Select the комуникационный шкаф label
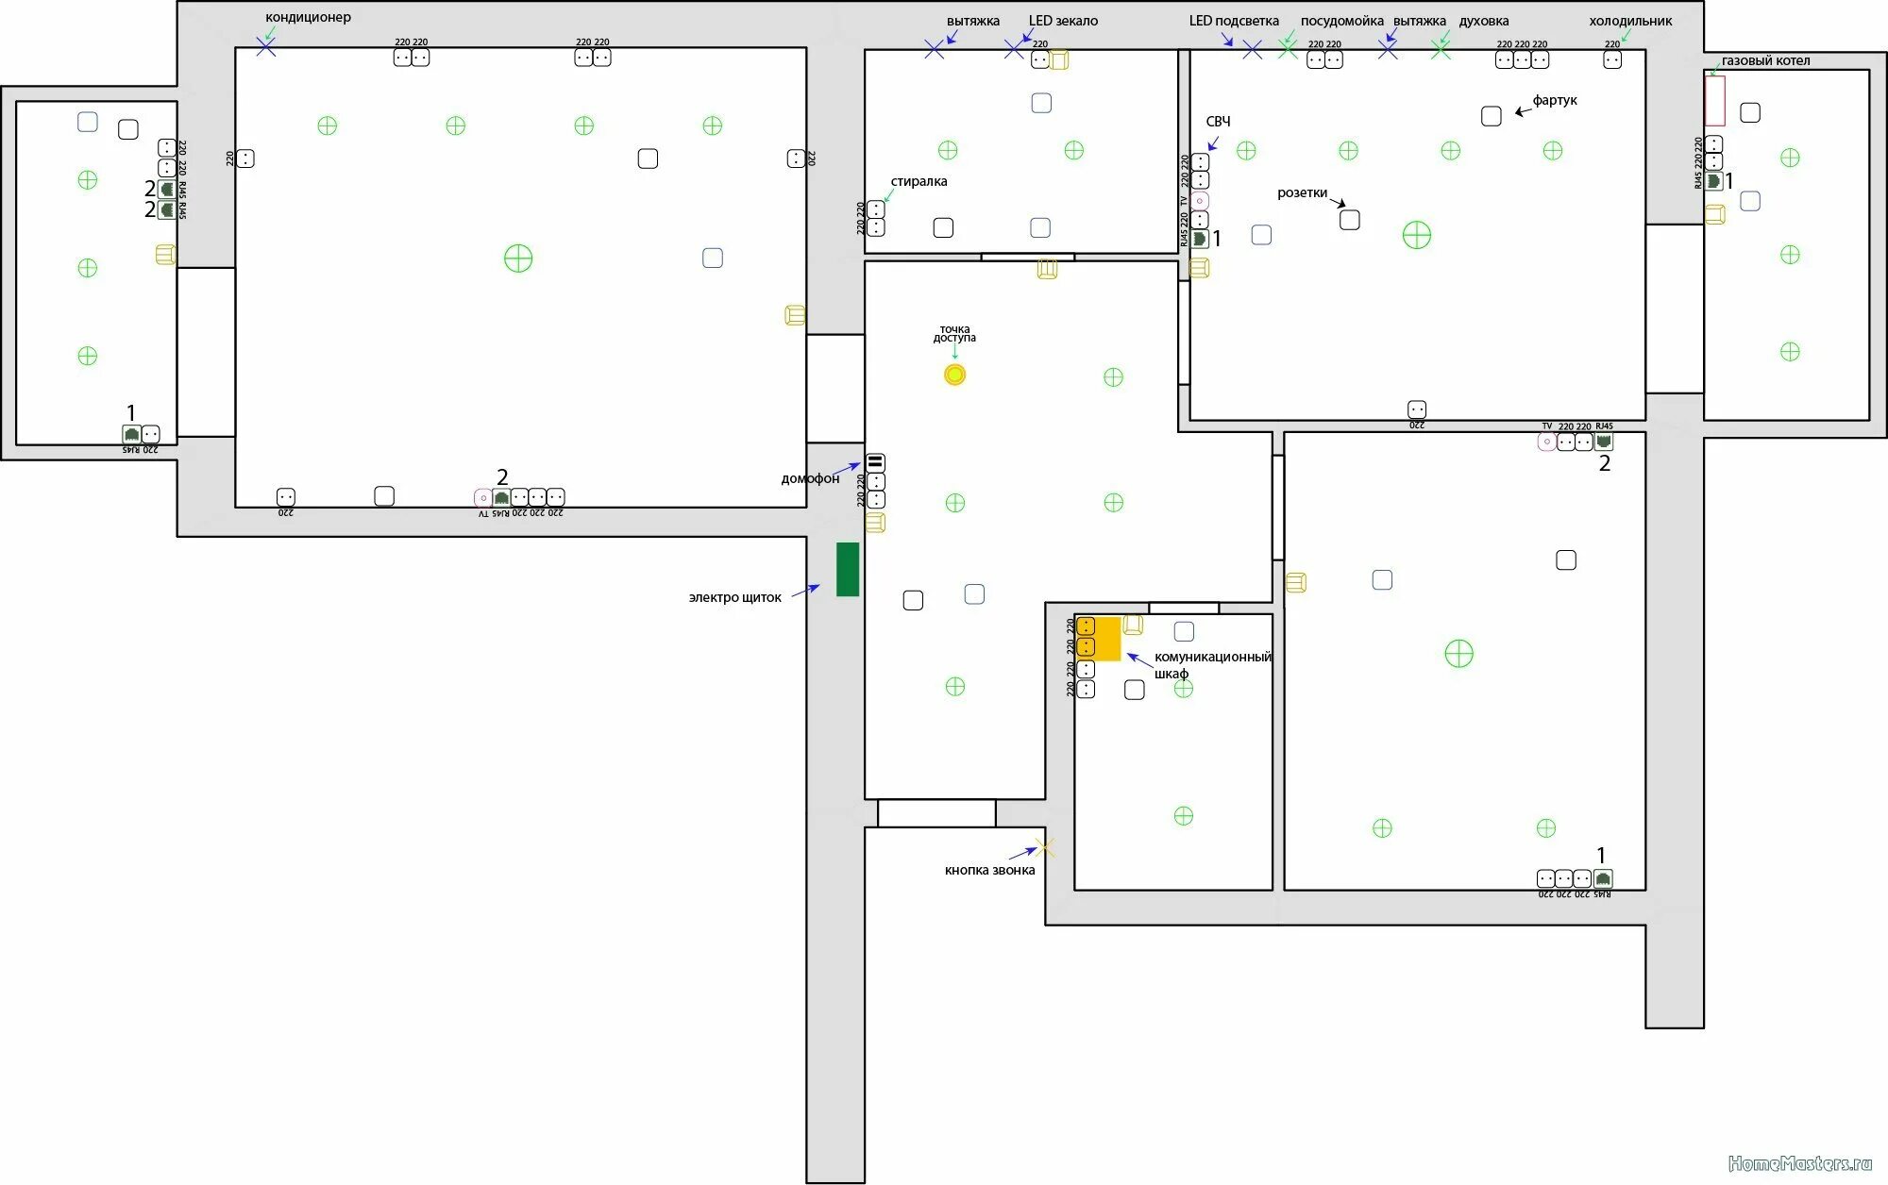 click(1212, 665)
